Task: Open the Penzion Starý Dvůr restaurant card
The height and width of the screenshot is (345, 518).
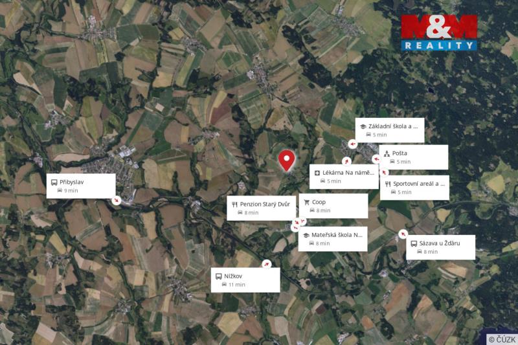Action: (262, 208)
